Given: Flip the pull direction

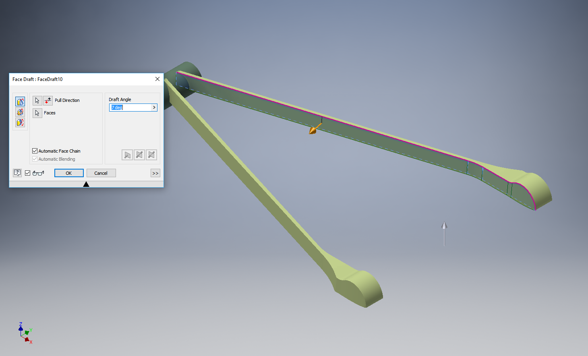Looking at the screenshot, I should [x=48, y=100].
